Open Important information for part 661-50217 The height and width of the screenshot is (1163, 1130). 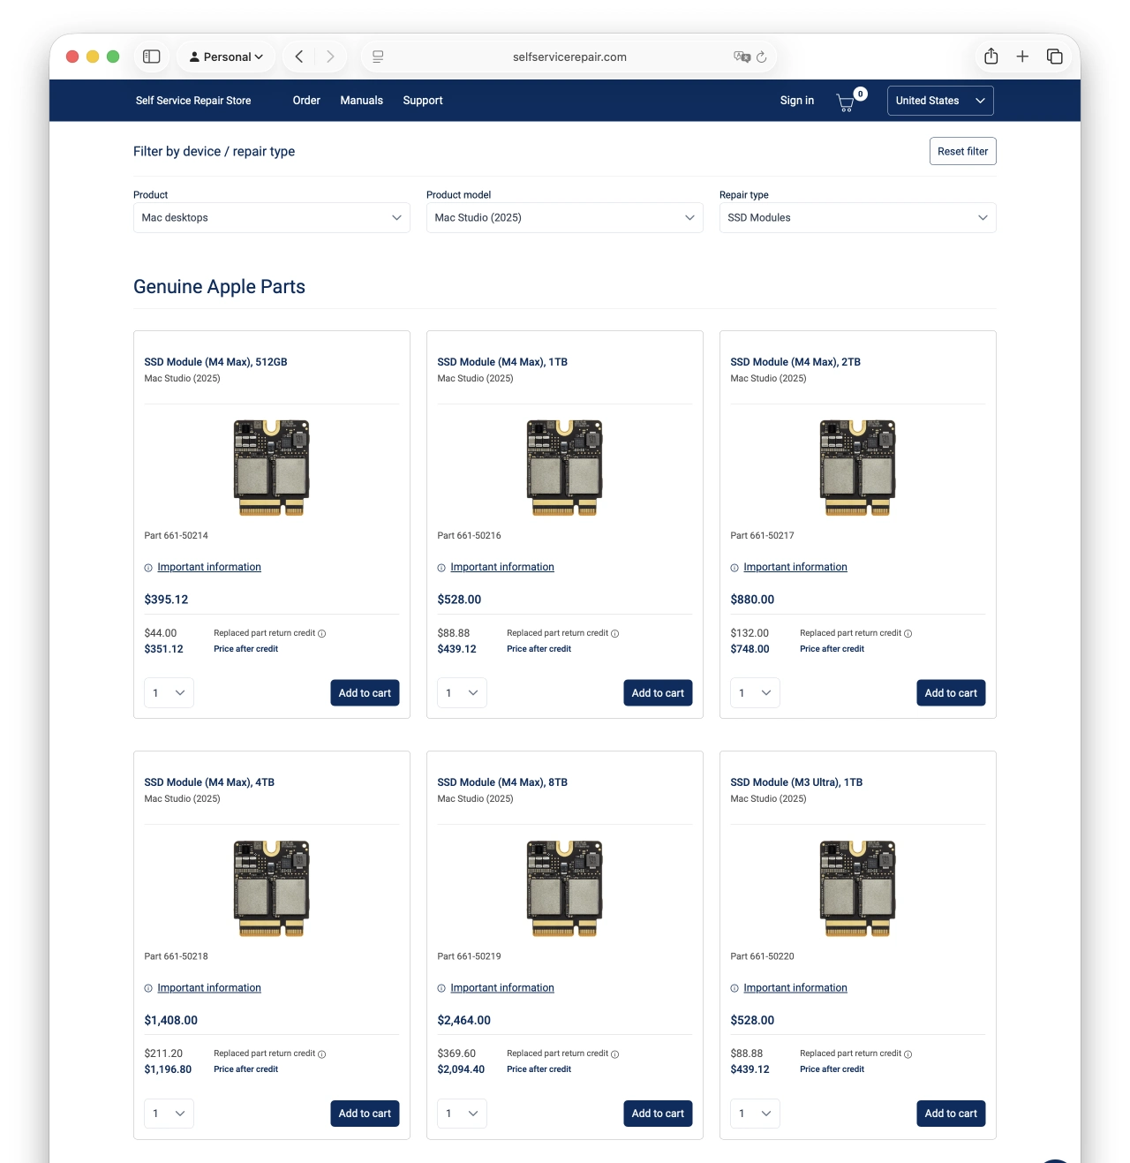pyautogui.click(x=795, y=567)
